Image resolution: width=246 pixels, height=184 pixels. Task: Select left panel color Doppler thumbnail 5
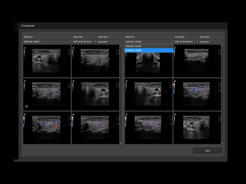[x=47, y=128]
